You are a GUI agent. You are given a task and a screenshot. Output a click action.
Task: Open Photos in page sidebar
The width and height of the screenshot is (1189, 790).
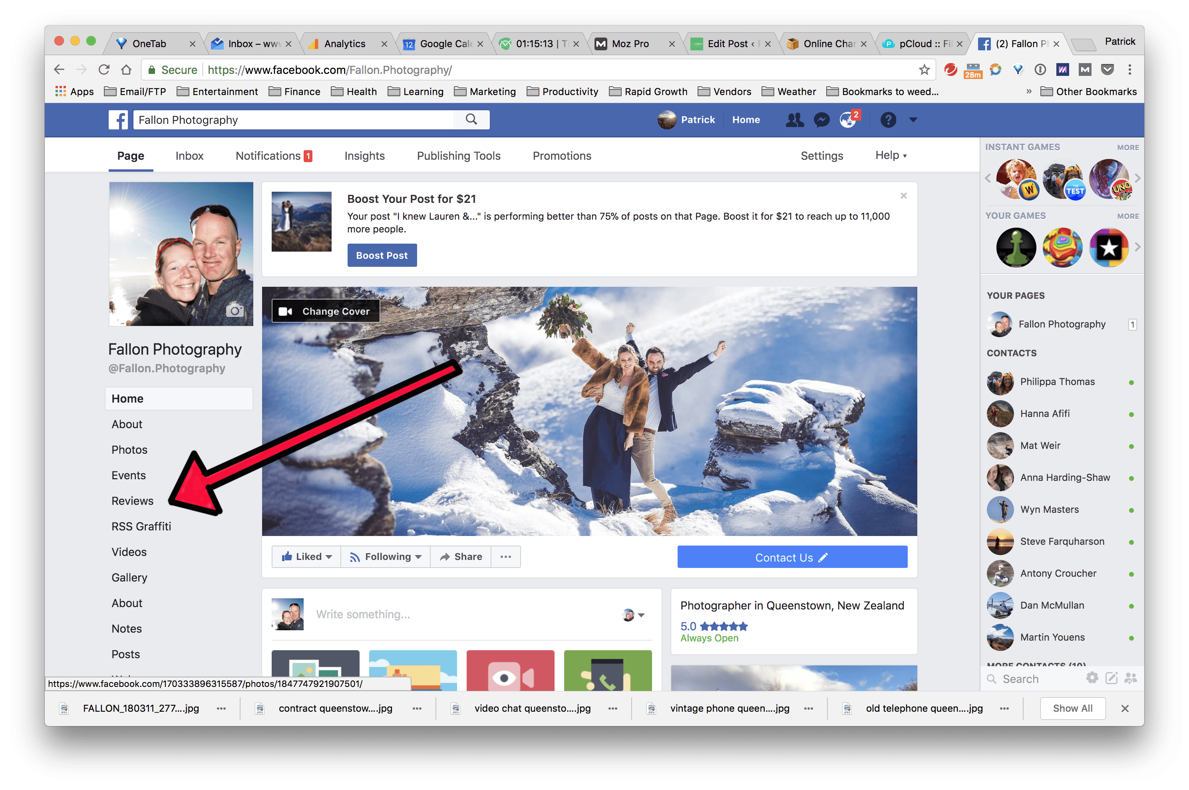tap(129, 449)
